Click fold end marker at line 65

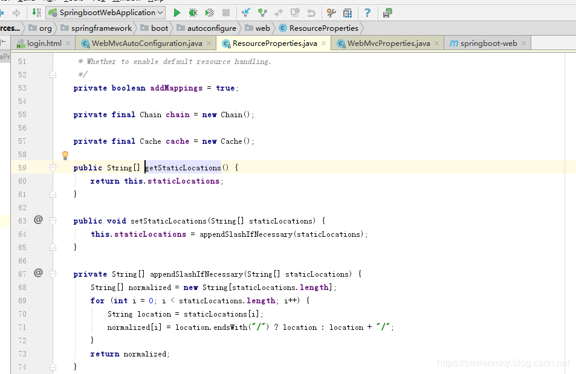[x=53, y=247]
